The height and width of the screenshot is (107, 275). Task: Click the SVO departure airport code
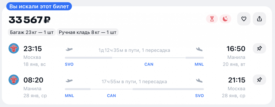(69, 64)
